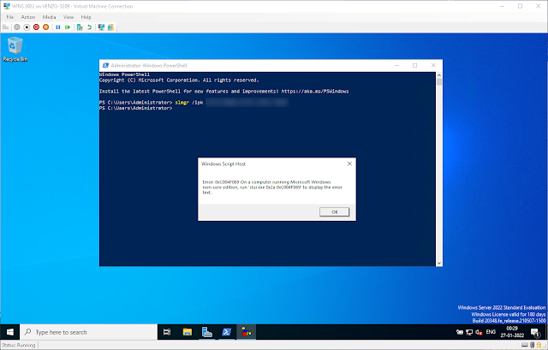This screenshot has height=350, width=548.
Task: Click the last toolbar icon beside Enhanced Session
Action: point(110,27)
